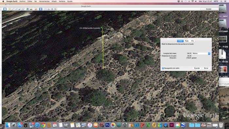Viewport: 229px width, 129px height.
Task: Switch to the Pro tab
Action: pos(192,41)
